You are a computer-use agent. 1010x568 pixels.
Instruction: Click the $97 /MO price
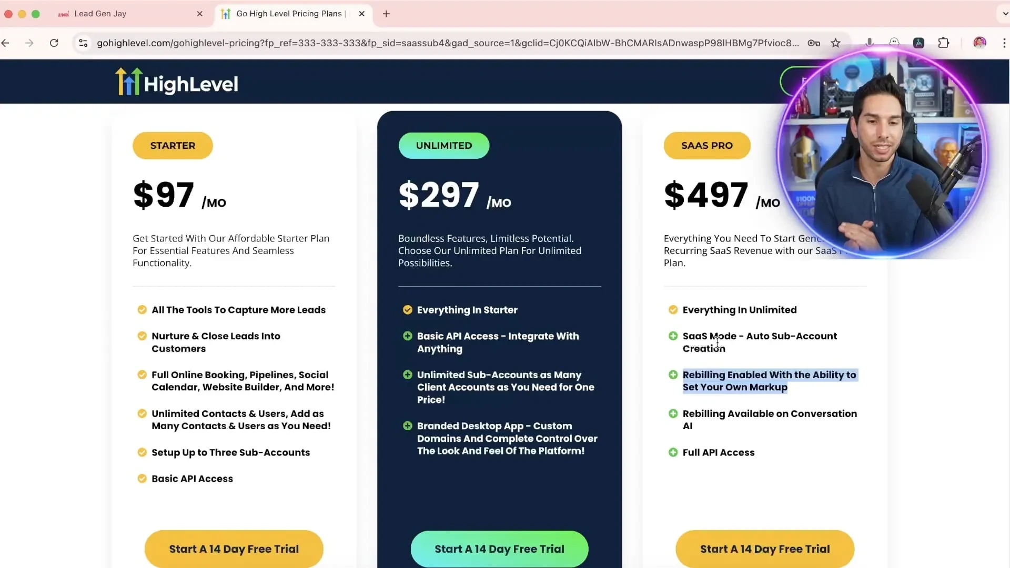(x=179, y=195)
